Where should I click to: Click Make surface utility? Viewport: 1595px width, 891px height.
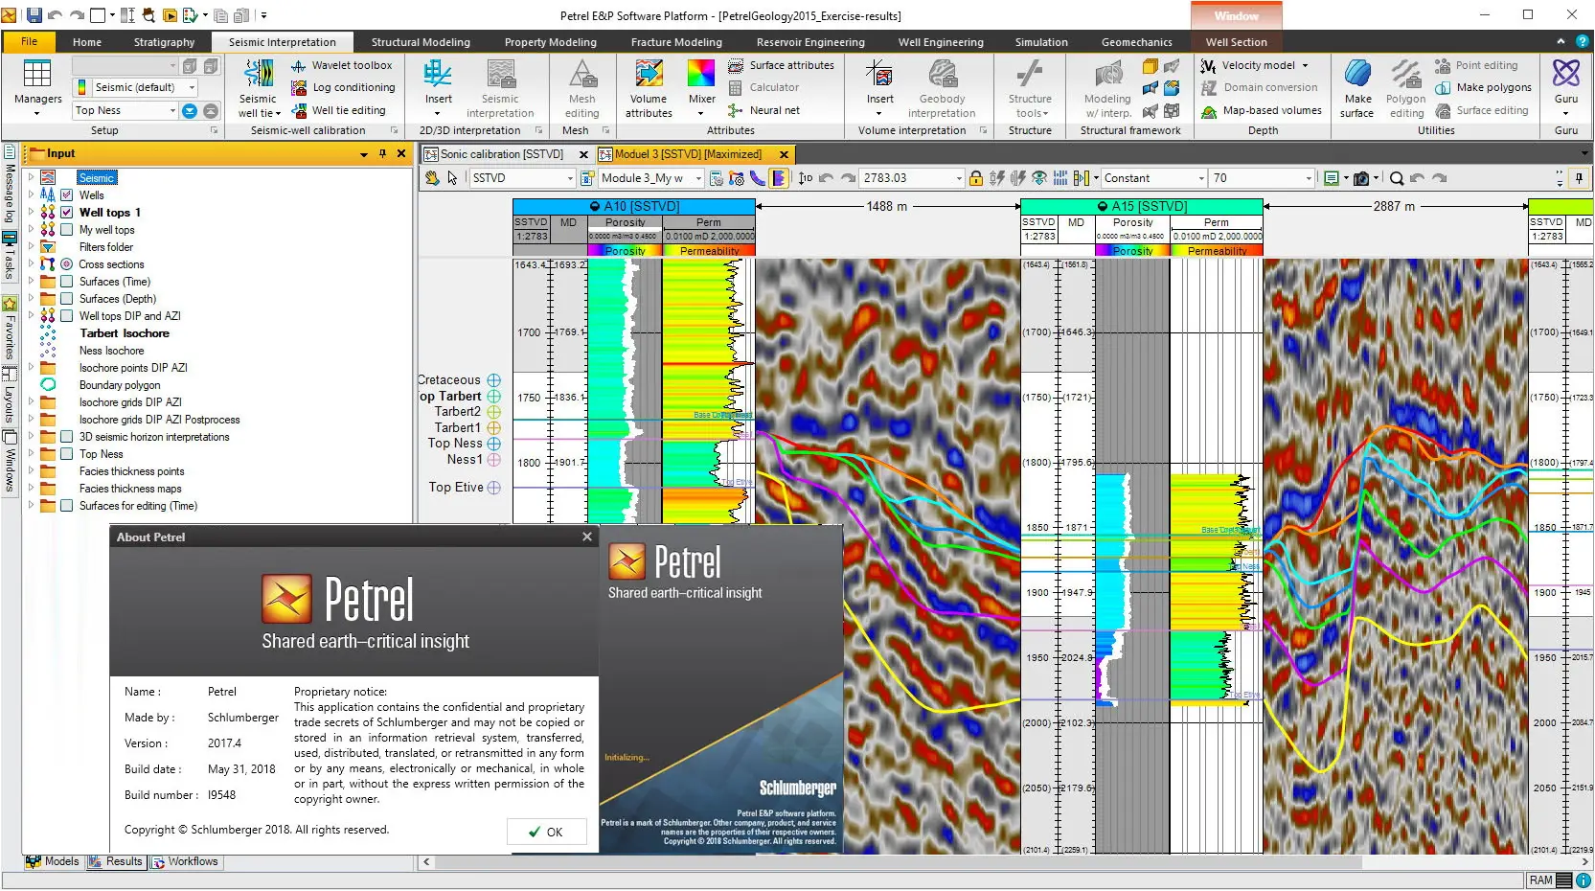point(1357,87)
